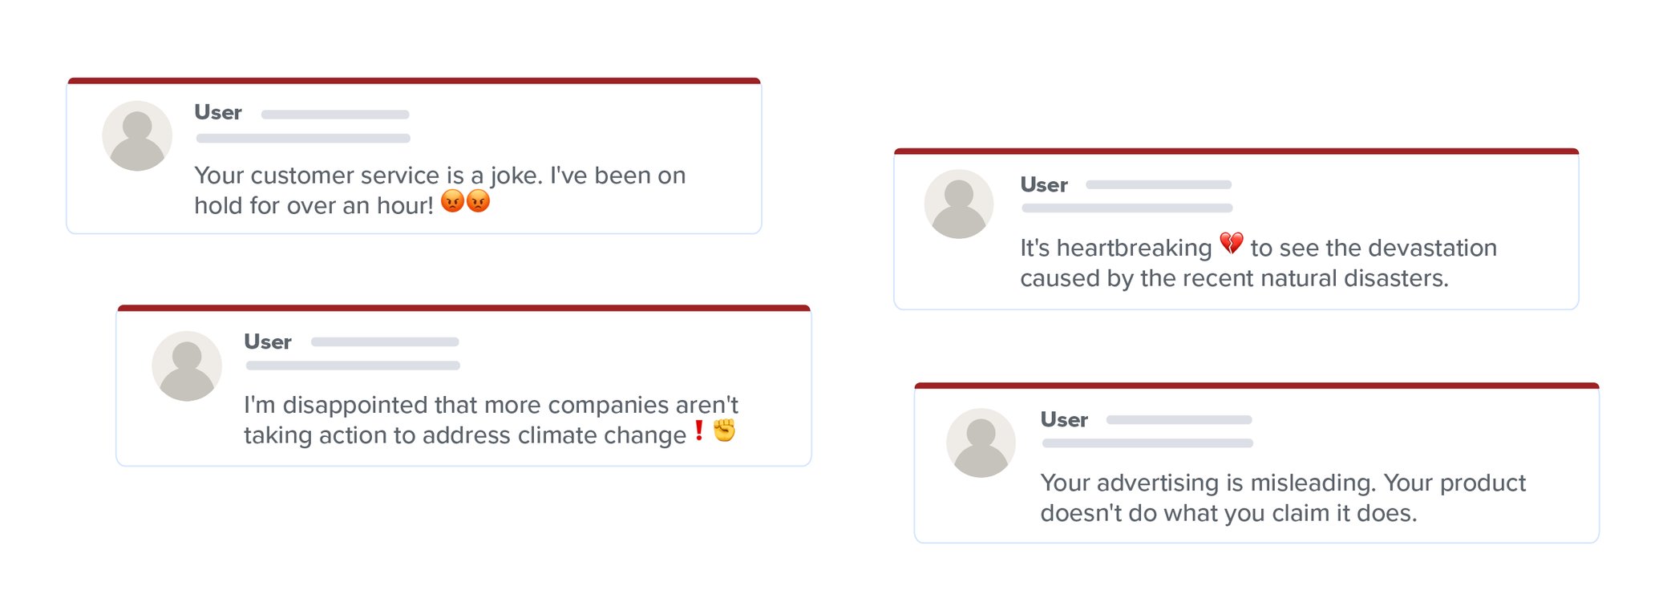1679x598 pixels.
Task: Open the User name on the misleading advertising comment
Action: [x=1064, y=420]
